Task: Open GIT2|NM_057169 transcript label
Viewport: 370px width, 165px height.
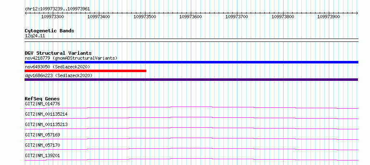Action: pyautogui.click(x=42, y=135)
